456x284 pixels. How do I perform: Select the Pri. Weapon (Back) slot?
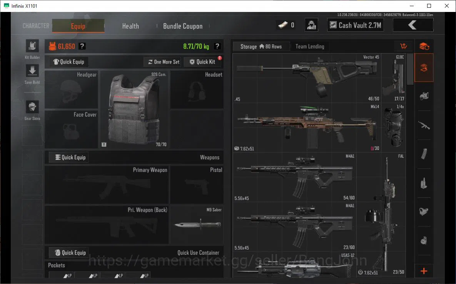(x=107, y=225)
